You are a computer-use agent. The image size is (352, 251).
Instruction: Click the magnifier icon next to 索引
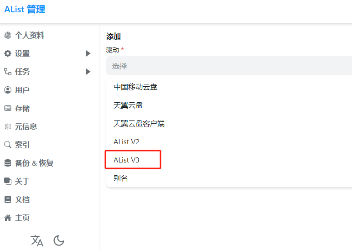pos(8,145)
